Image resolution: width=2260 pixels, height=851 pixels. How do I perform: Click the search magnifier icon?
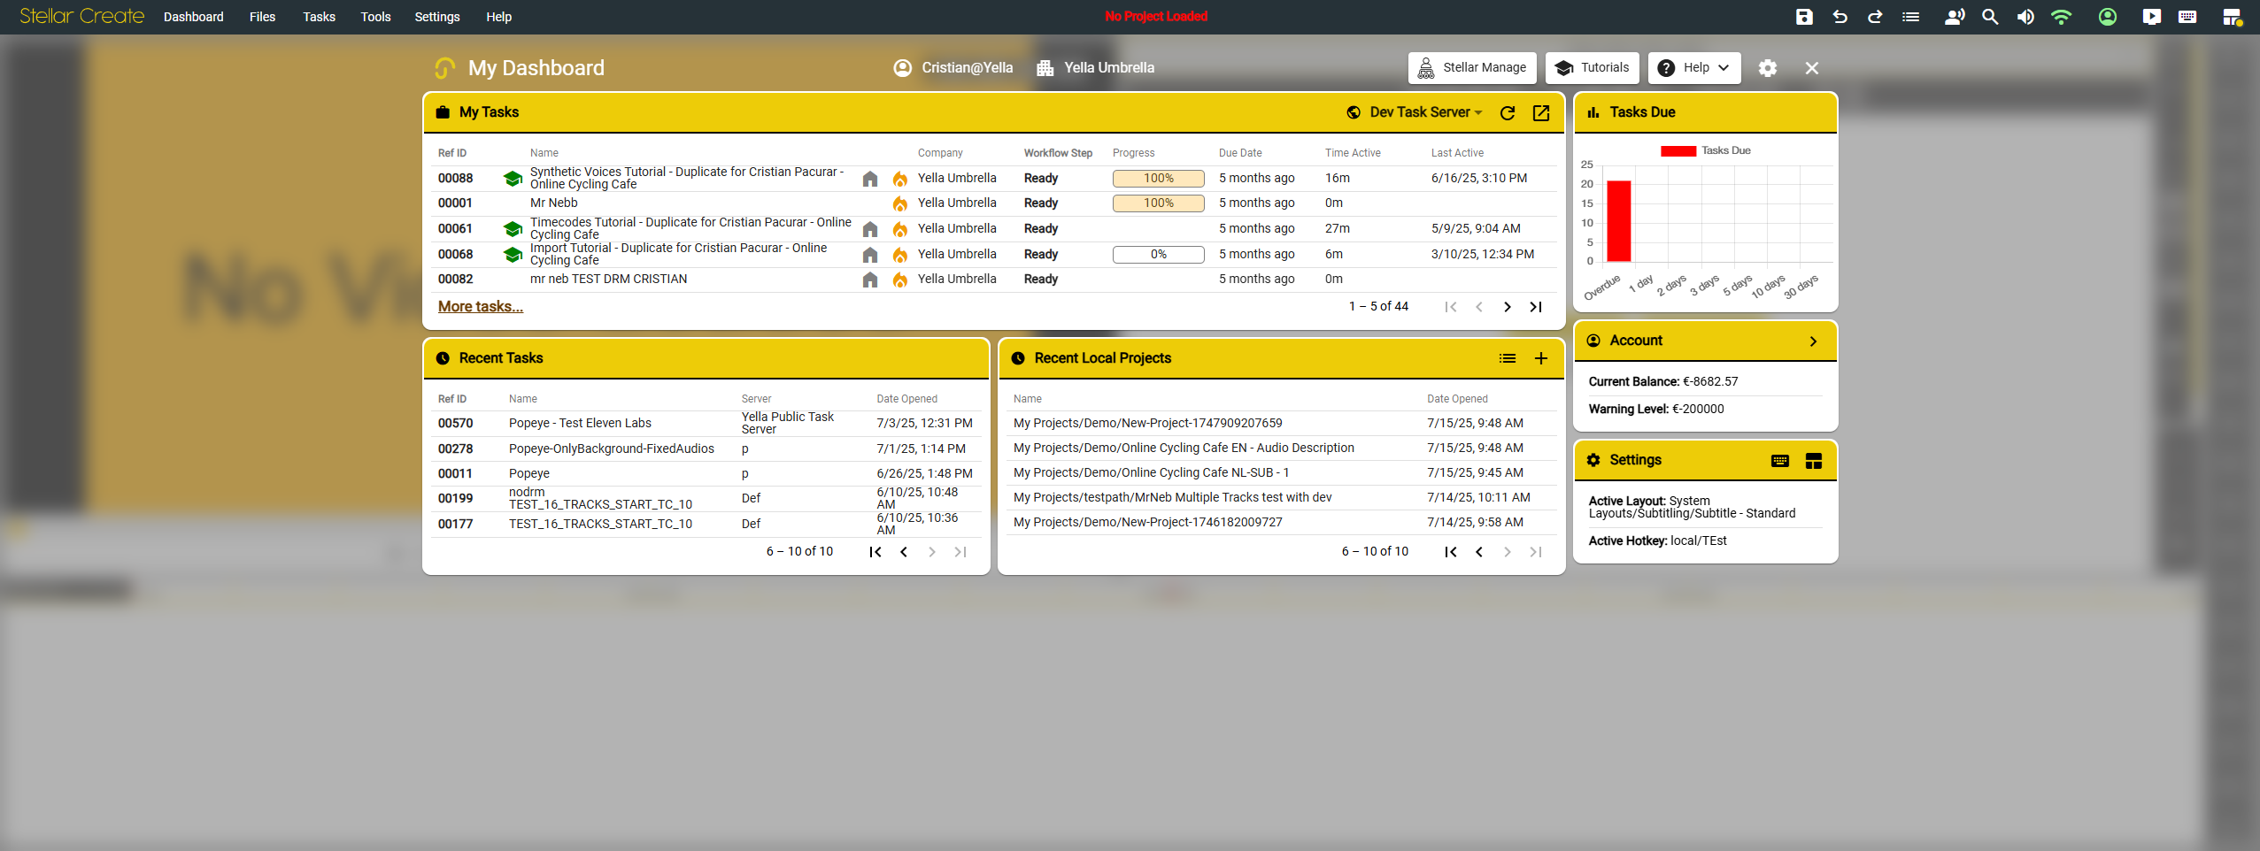tap(1990, 17)
